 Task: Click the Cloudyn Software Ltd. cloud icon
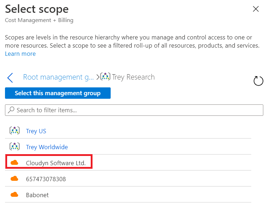coord(14,163)
